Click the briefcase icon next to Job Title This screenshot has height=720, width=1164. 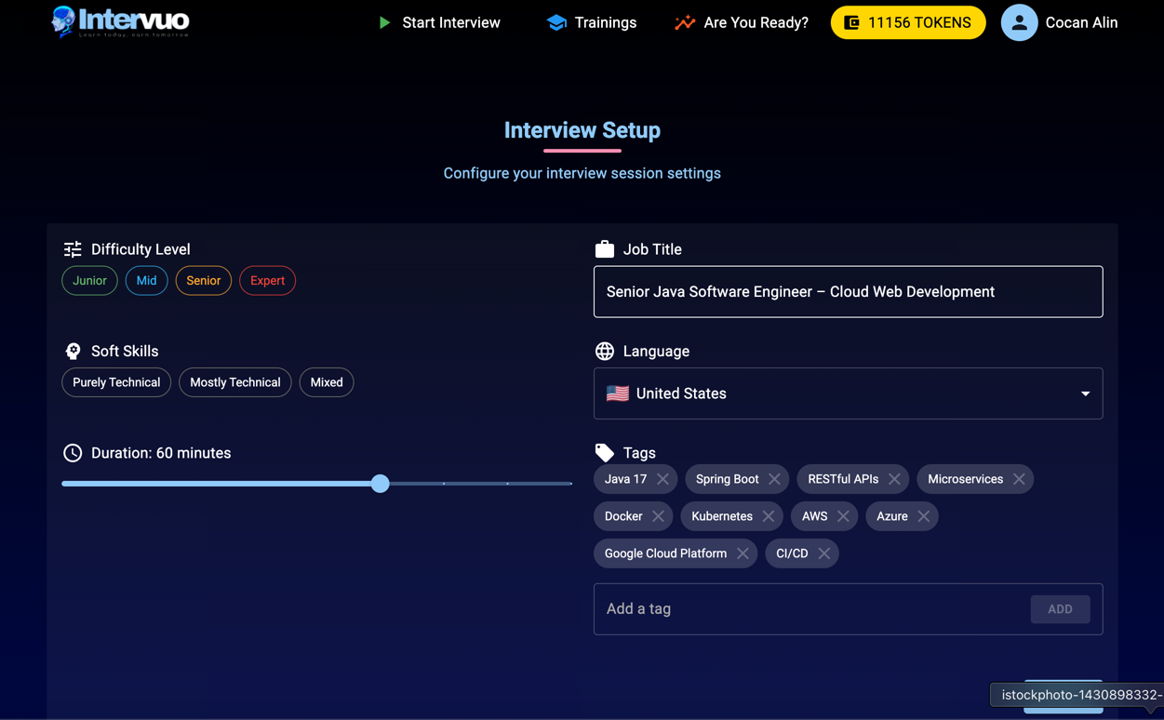click(x=605, y=248)
